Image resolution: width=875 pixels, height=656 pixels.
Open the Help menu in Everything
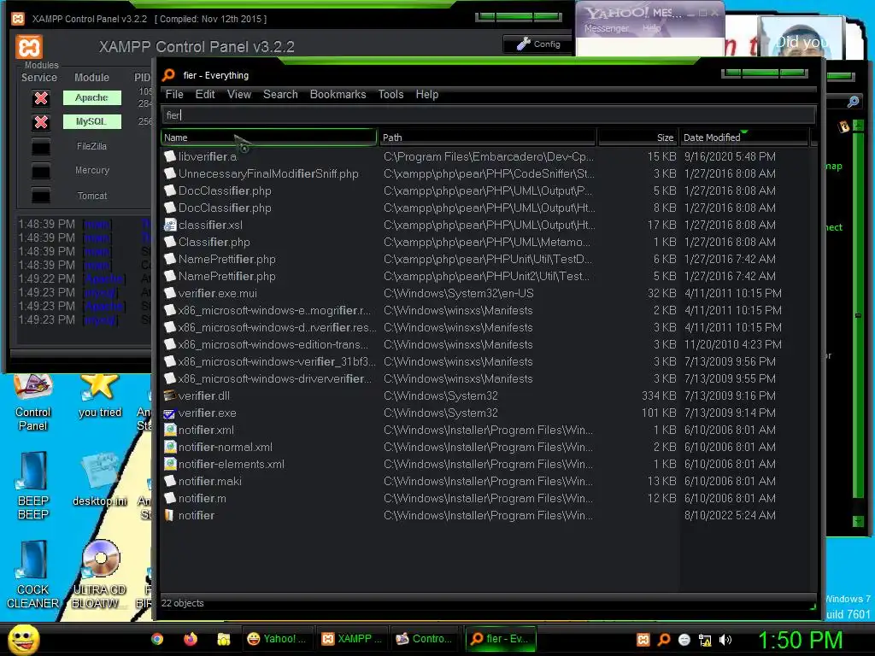(x=427, y=94)
